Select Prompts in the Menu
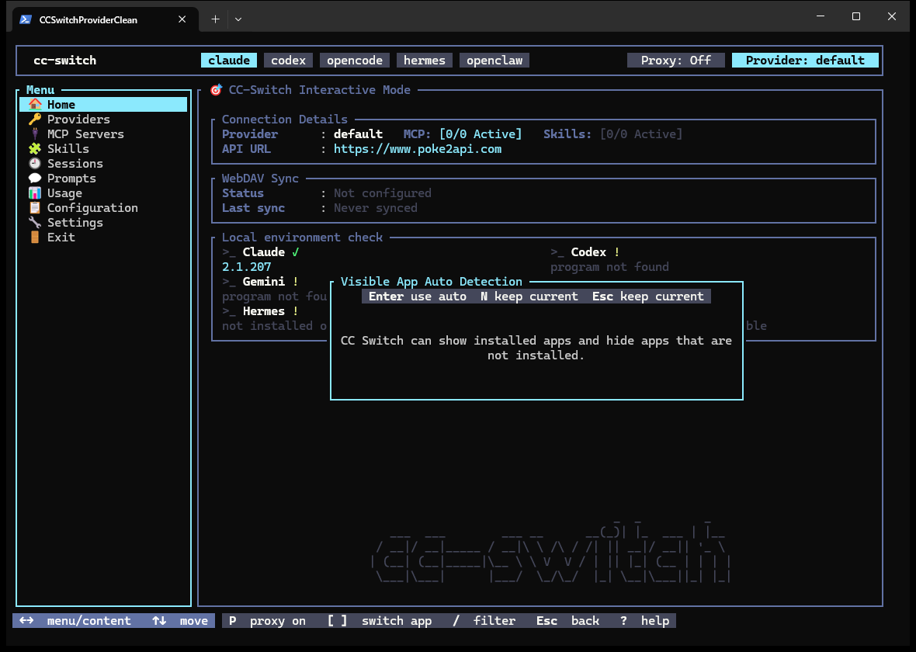 click(x=103, y=179)
